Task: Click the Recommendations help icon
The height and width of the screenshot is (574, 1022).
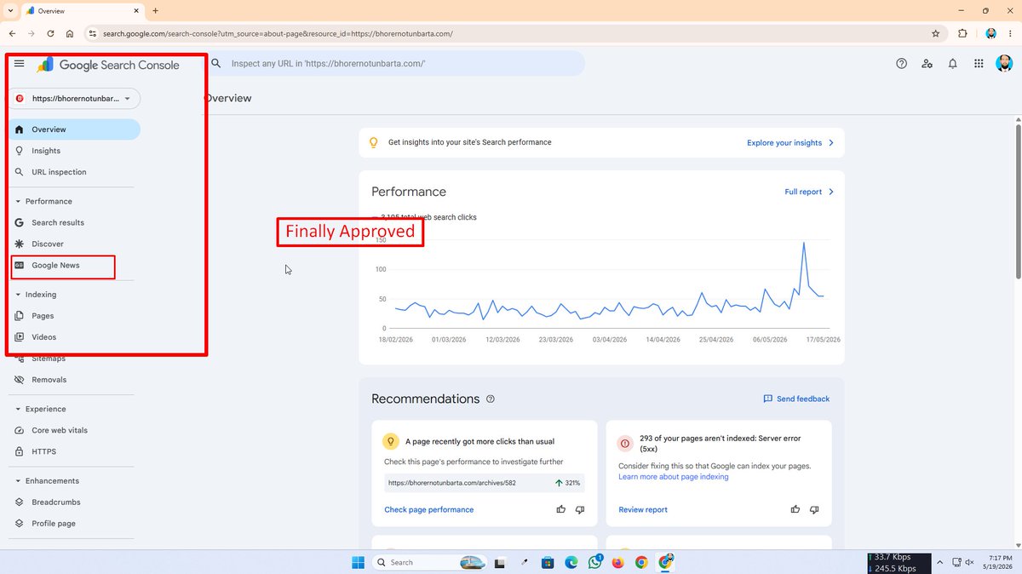Action: coord(491,399)
